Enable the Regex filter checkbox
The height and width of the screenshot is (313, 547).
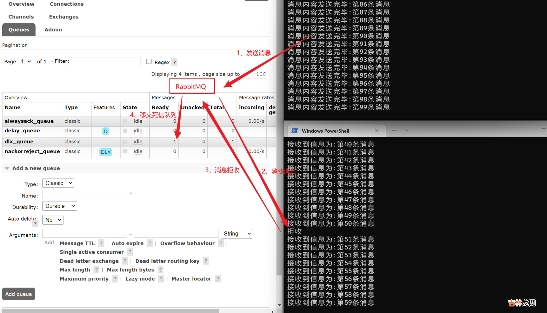tap(149, 61)
